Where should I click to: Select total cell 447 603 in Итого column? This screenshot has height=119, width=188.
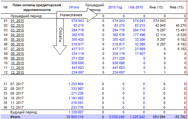77,68
